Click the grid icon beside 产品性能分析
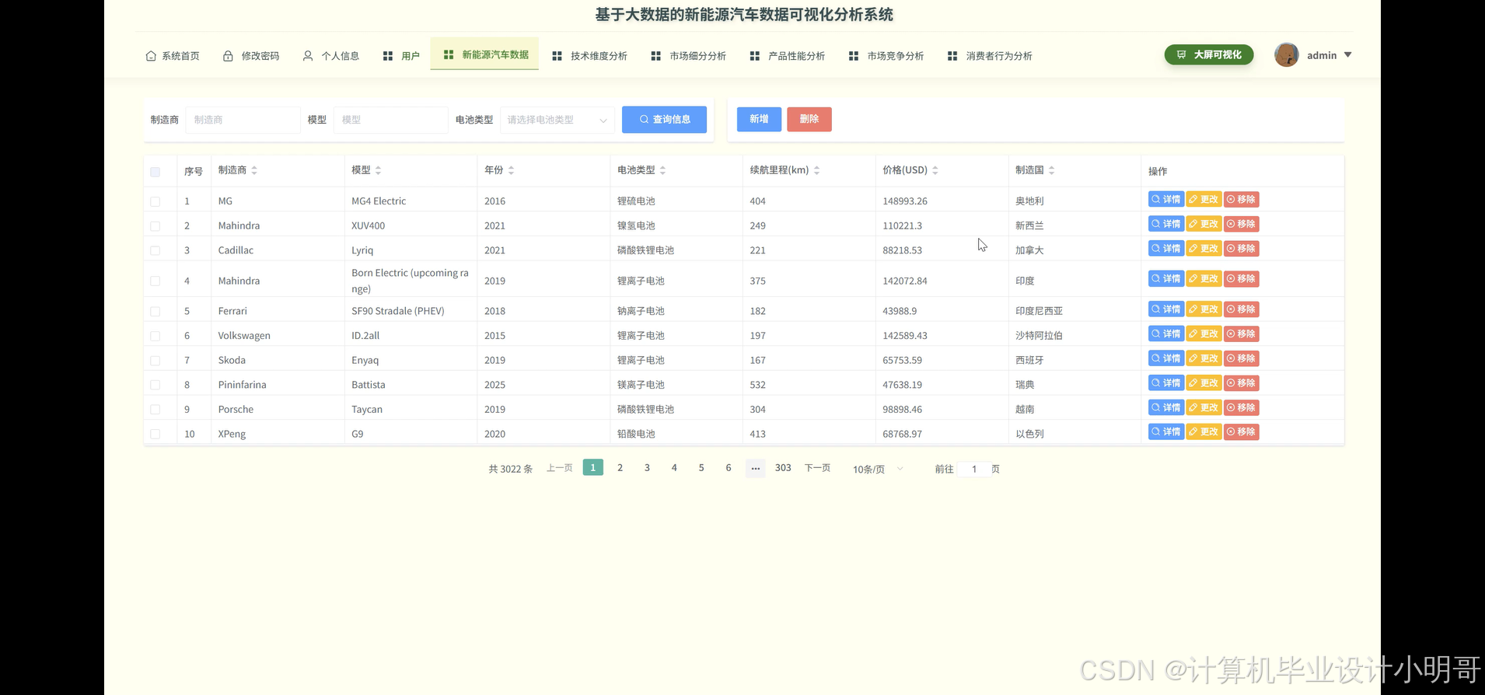 pyautogui.click(x=755, y=56)
